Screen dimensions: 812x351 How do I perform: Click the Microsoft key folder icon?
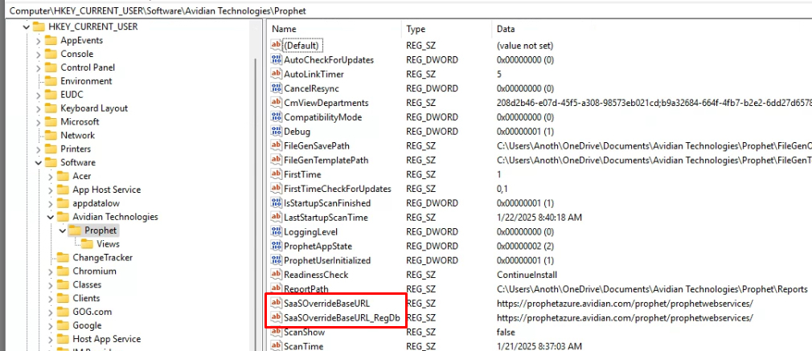[x=51, y=121]
